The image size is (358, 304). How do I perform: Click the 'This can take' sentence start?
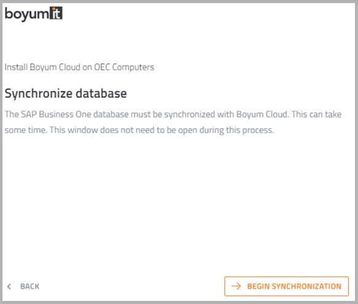316,114
